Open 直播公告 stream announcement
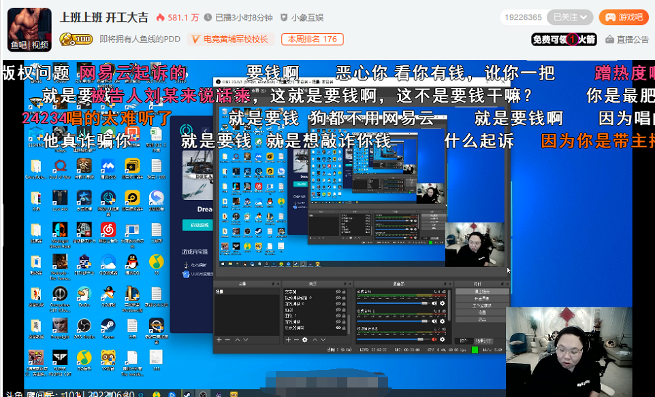Viewport: 655px width, 397px height. point(626,39)
